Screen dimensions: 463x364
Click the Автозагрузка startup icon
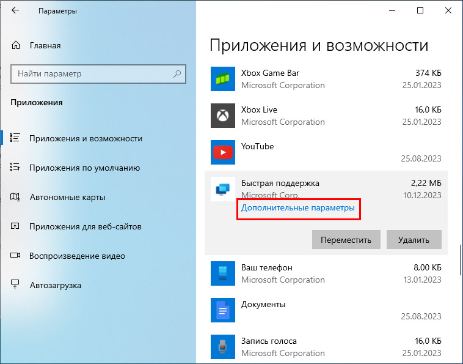click(x=15, y=284)
